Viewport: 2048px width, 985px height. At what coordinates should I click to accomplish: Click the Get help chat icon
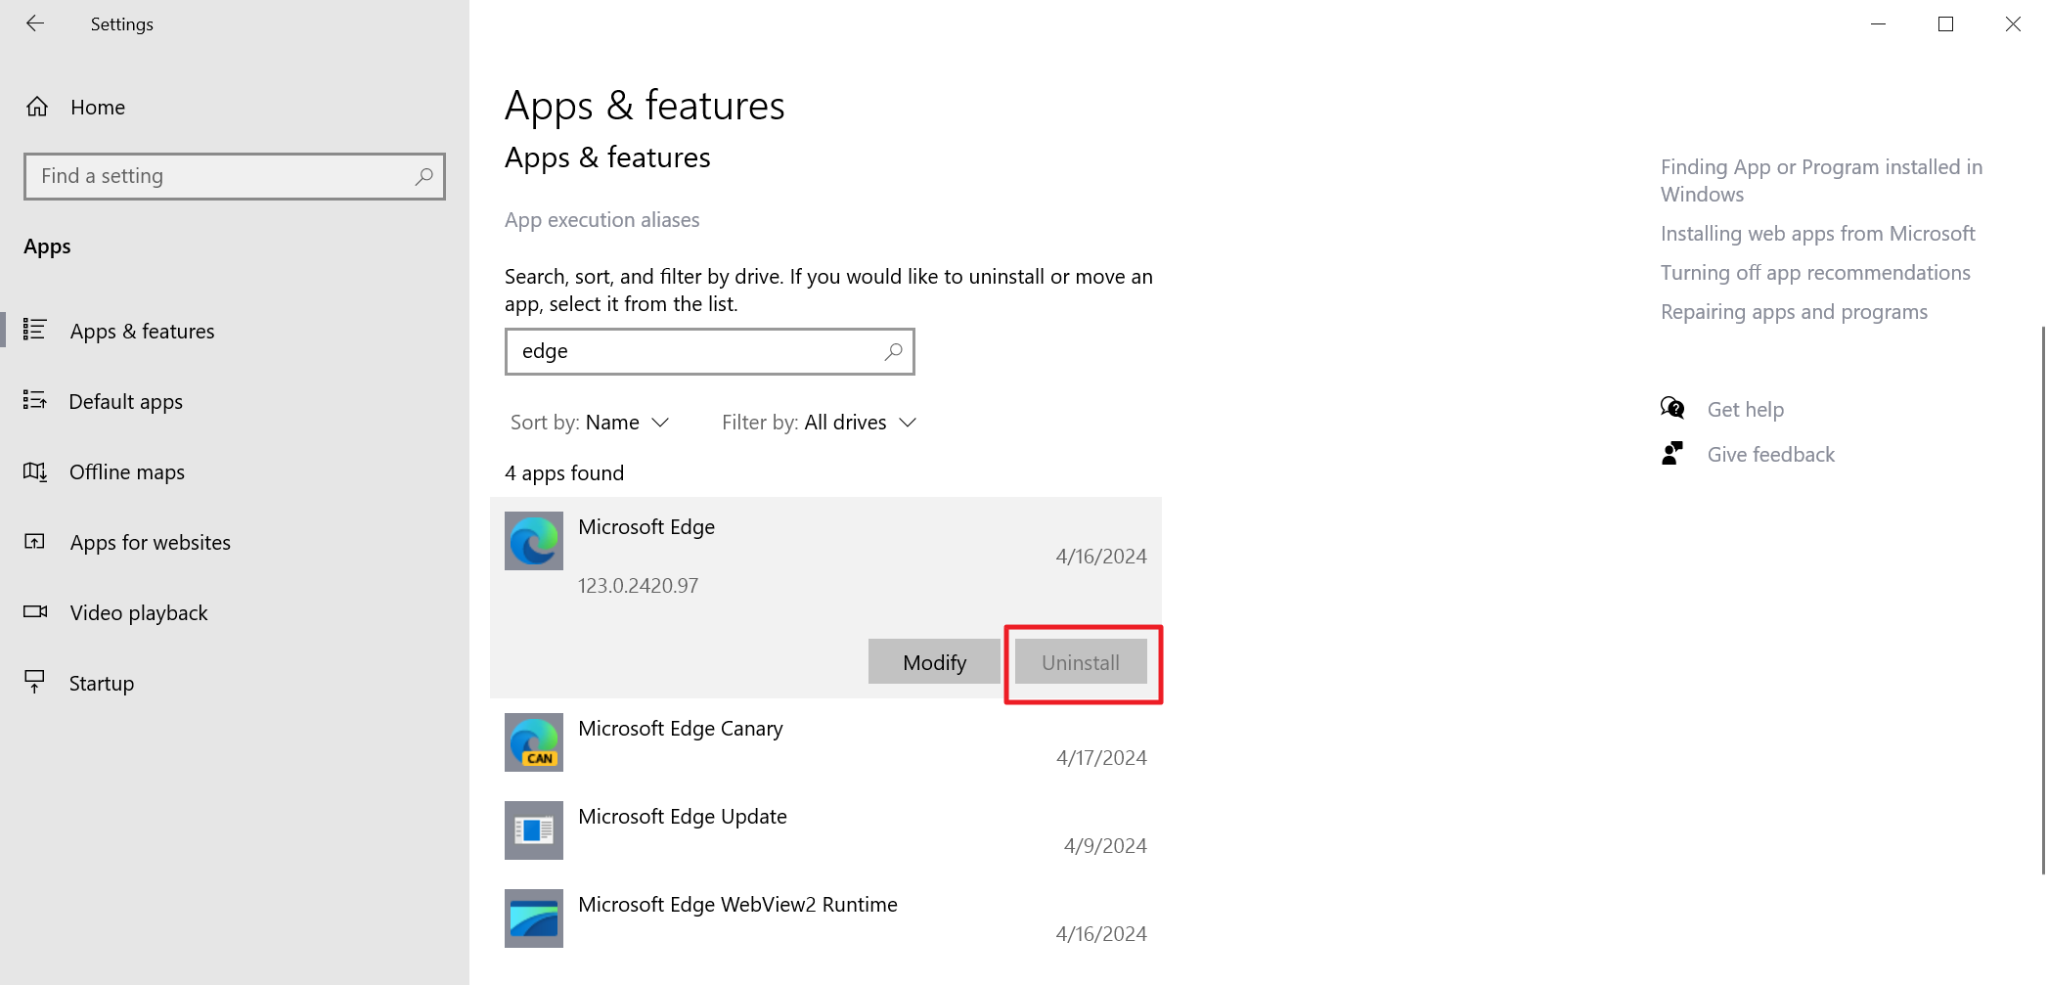(x=1672, y=408)
